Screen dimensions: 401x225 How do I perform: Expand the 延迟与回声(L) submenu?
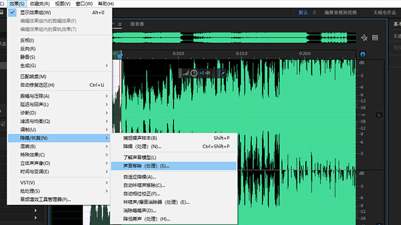point(60,104)
